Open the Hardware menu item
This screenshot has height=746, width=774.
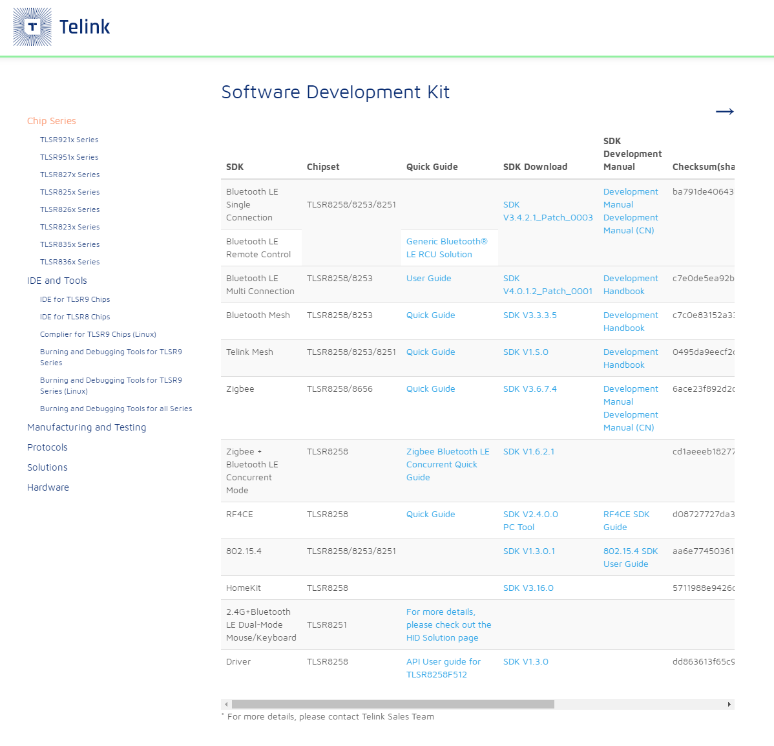(48, 487)
